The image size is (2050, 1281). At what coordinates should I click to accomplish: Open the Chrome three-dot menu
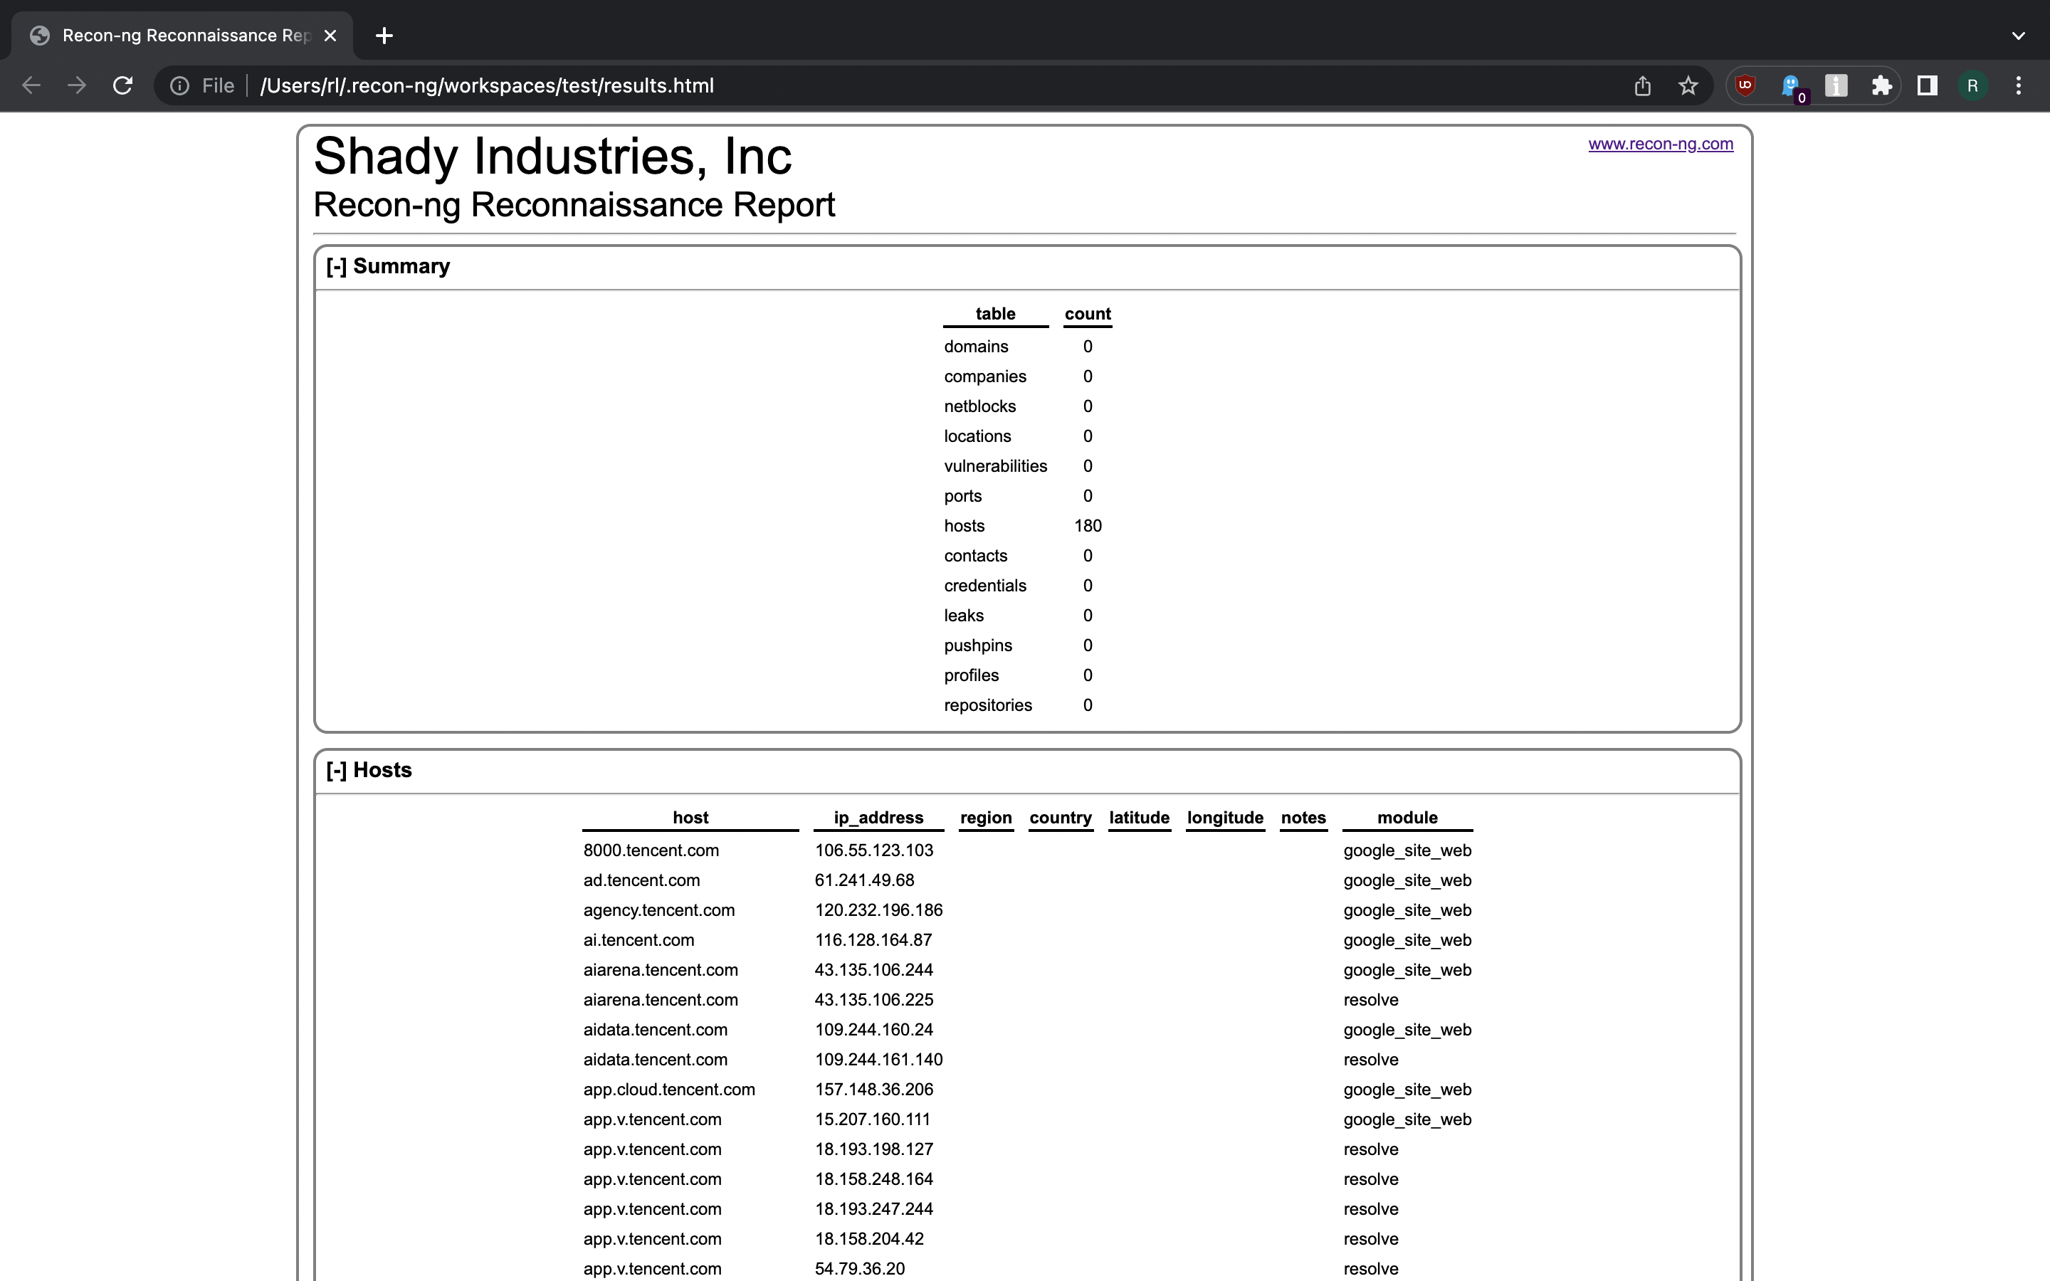coord(2019,85)
